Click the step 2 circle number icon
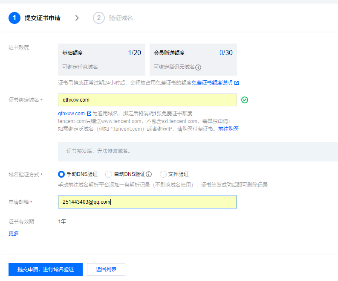Image resolution: width=338 pixels, height=281 pixels. click(98, 18)
